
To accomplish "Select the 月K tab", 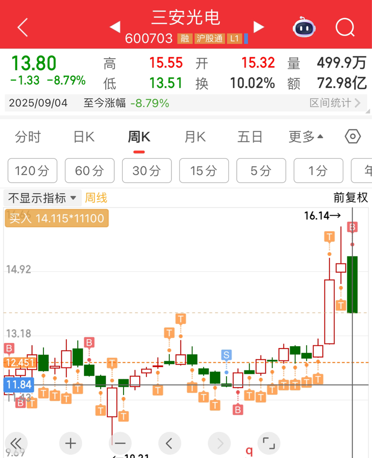I will (x=195, y=137).
